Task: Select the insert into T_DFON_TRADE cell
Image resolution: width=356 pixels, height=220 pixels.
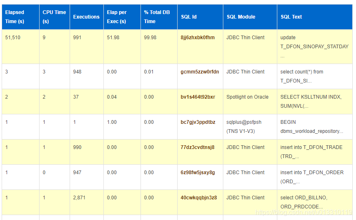Action: tap(315, 152)
